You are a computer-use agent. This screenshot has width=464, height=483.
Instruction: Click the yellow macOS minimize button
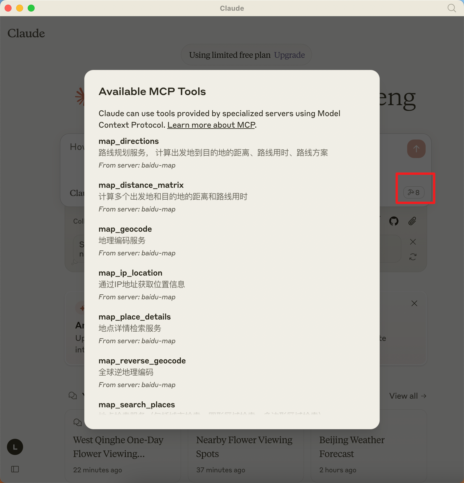tap(20, 8)
